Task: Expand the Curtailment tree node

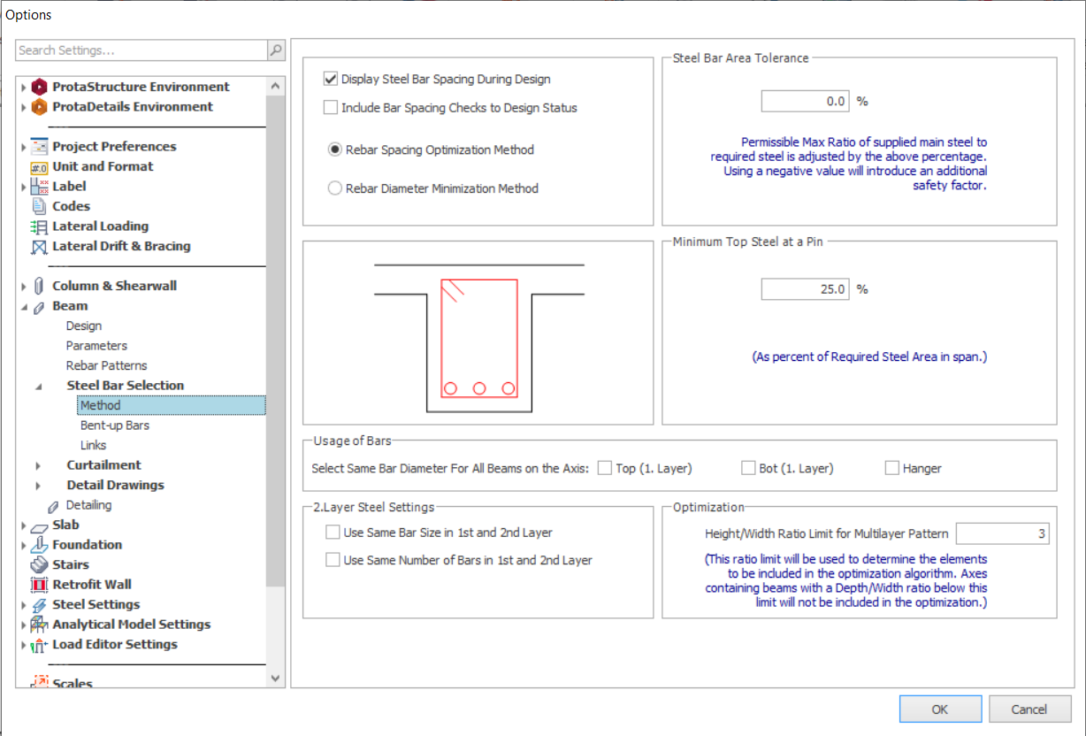Action: (38, 465)
